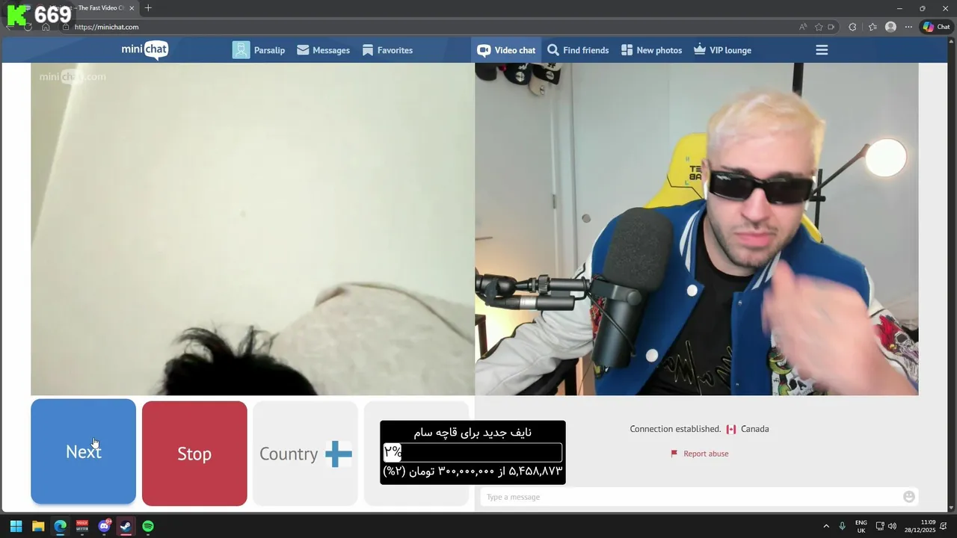Click the 'Canada' country label

[x=754, y=429]
